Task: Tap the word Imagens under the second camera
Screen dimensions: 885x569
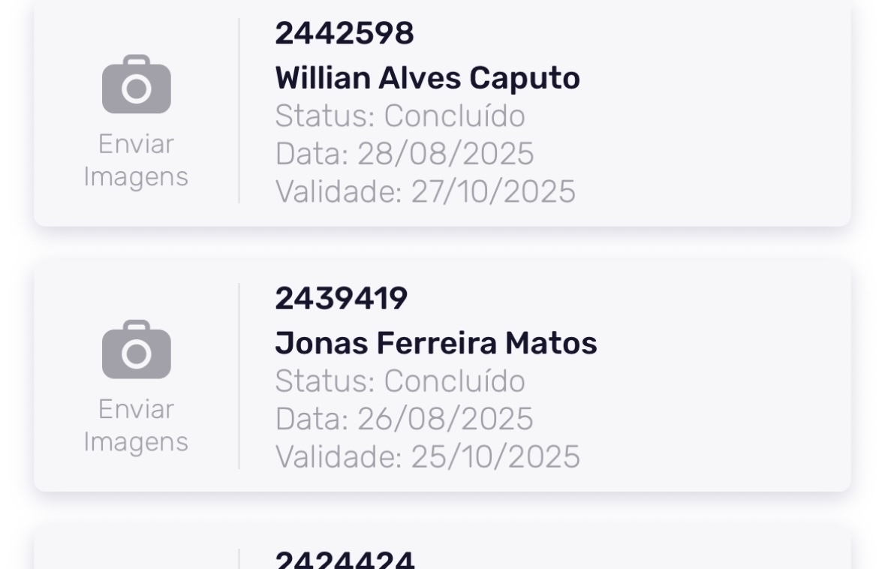Action: point(136,442)
